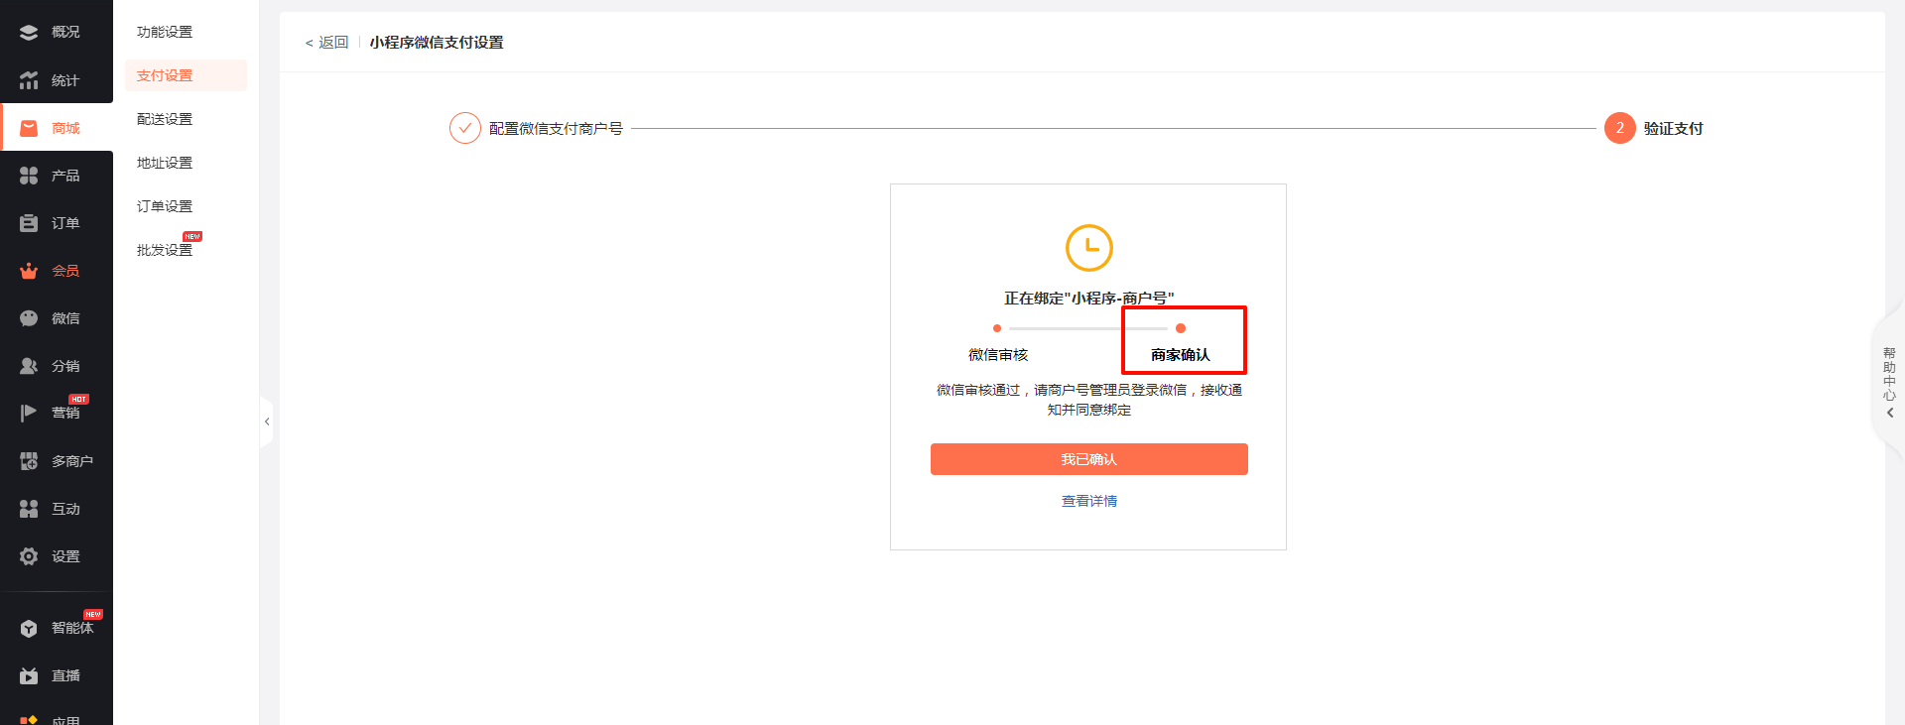1905x725 pixels.
Task: Click the 概况 sidebar label
Action: click(x=65, y=33)
